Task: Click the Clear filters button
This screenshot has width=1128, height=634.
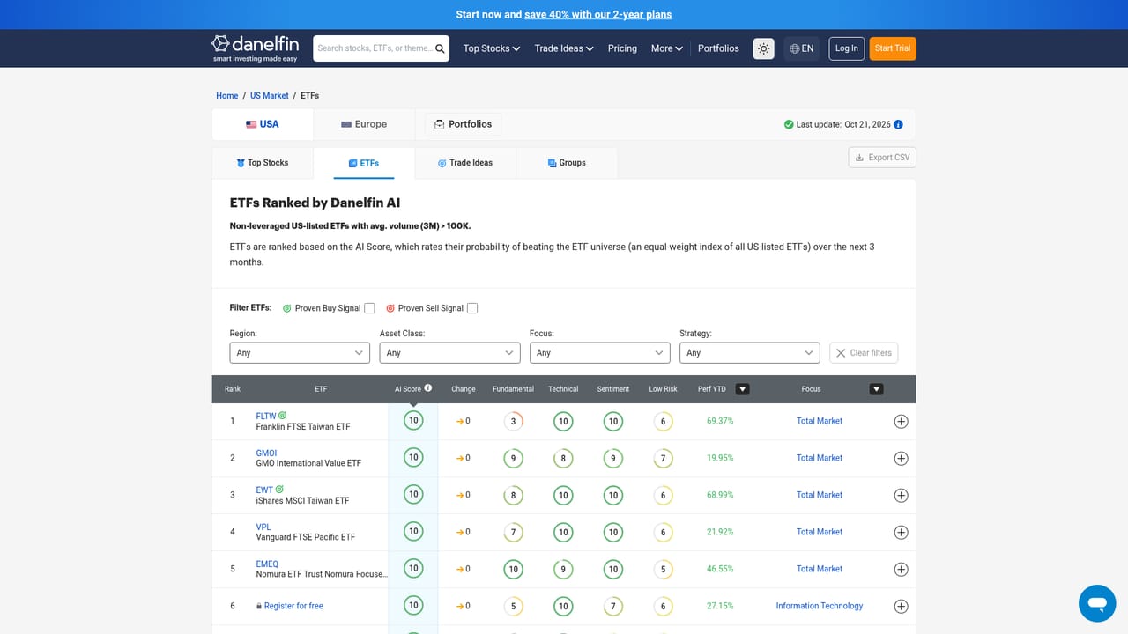Action: (x=864, y=353)
